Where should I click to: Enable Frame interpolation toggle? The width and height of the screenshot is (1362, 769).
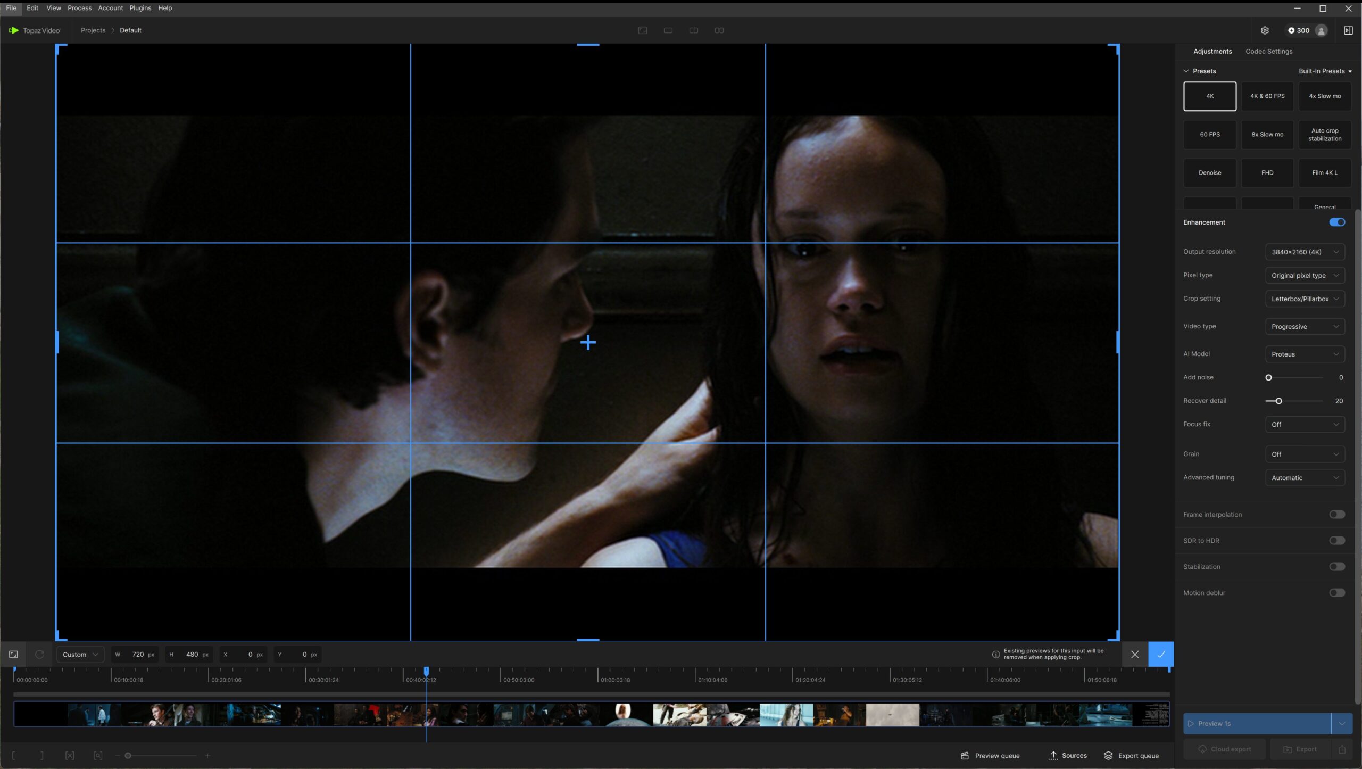1336,515
